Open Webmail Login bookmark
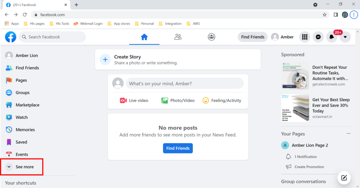Image resolution: width=360 pixels, height=188 pixels. [x=88, y=24]
